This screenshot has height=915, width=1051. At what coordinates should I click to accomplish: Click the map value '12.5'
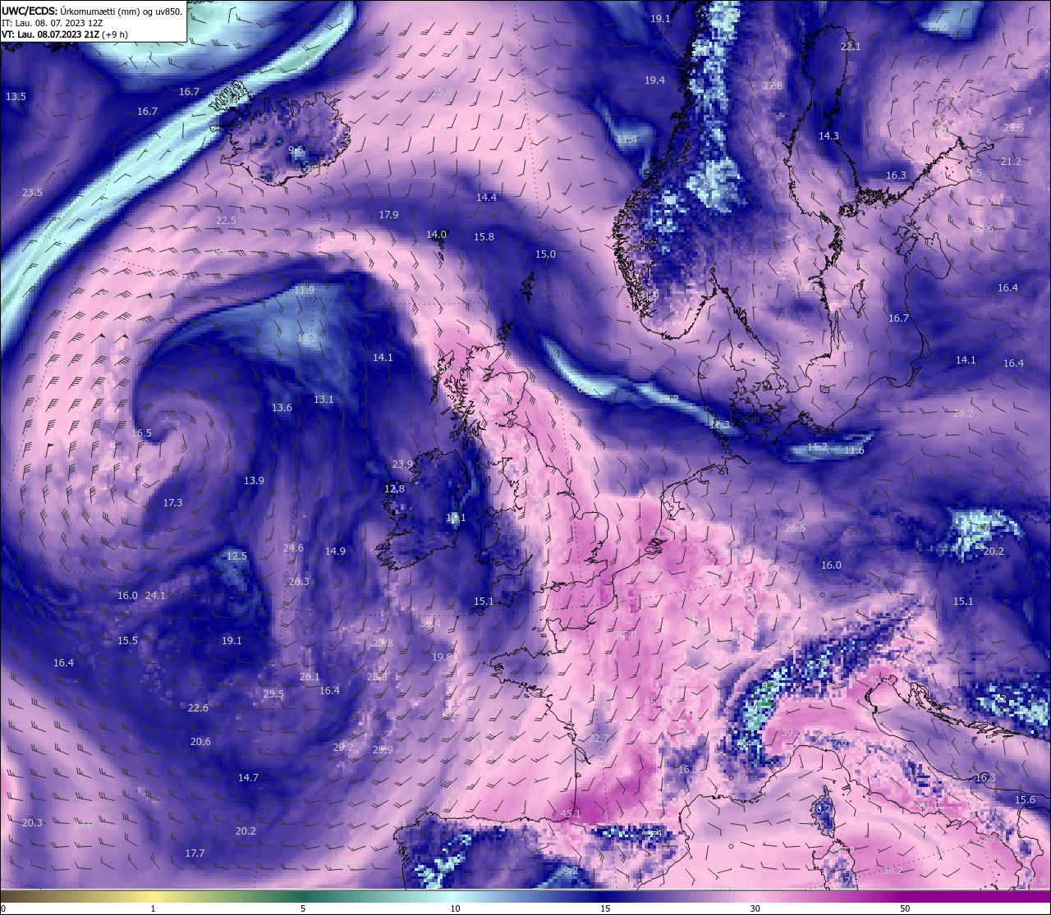click(x=236, y=556)
